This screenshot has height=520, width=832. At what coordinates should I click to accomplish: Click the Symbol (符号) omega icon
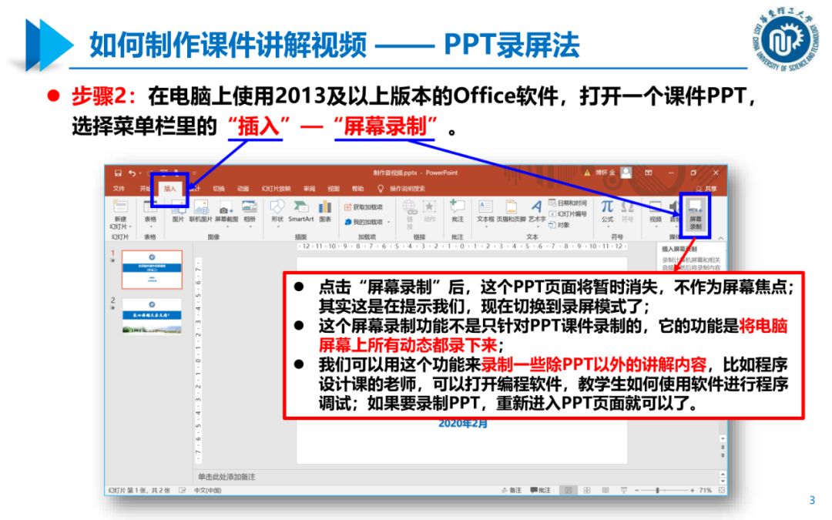628,206
